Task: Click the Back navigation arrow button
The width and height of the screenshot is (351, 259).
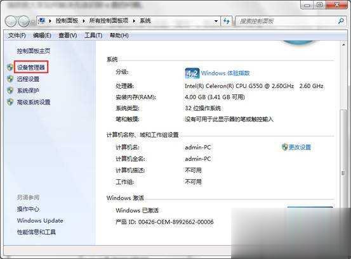Action: (x=11, y=22)
